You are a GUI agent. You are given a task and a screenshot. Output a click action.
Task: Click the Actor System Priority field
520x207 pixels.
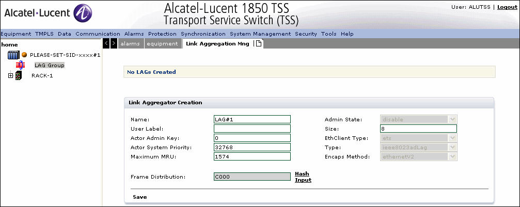click(x=252, y=147)
